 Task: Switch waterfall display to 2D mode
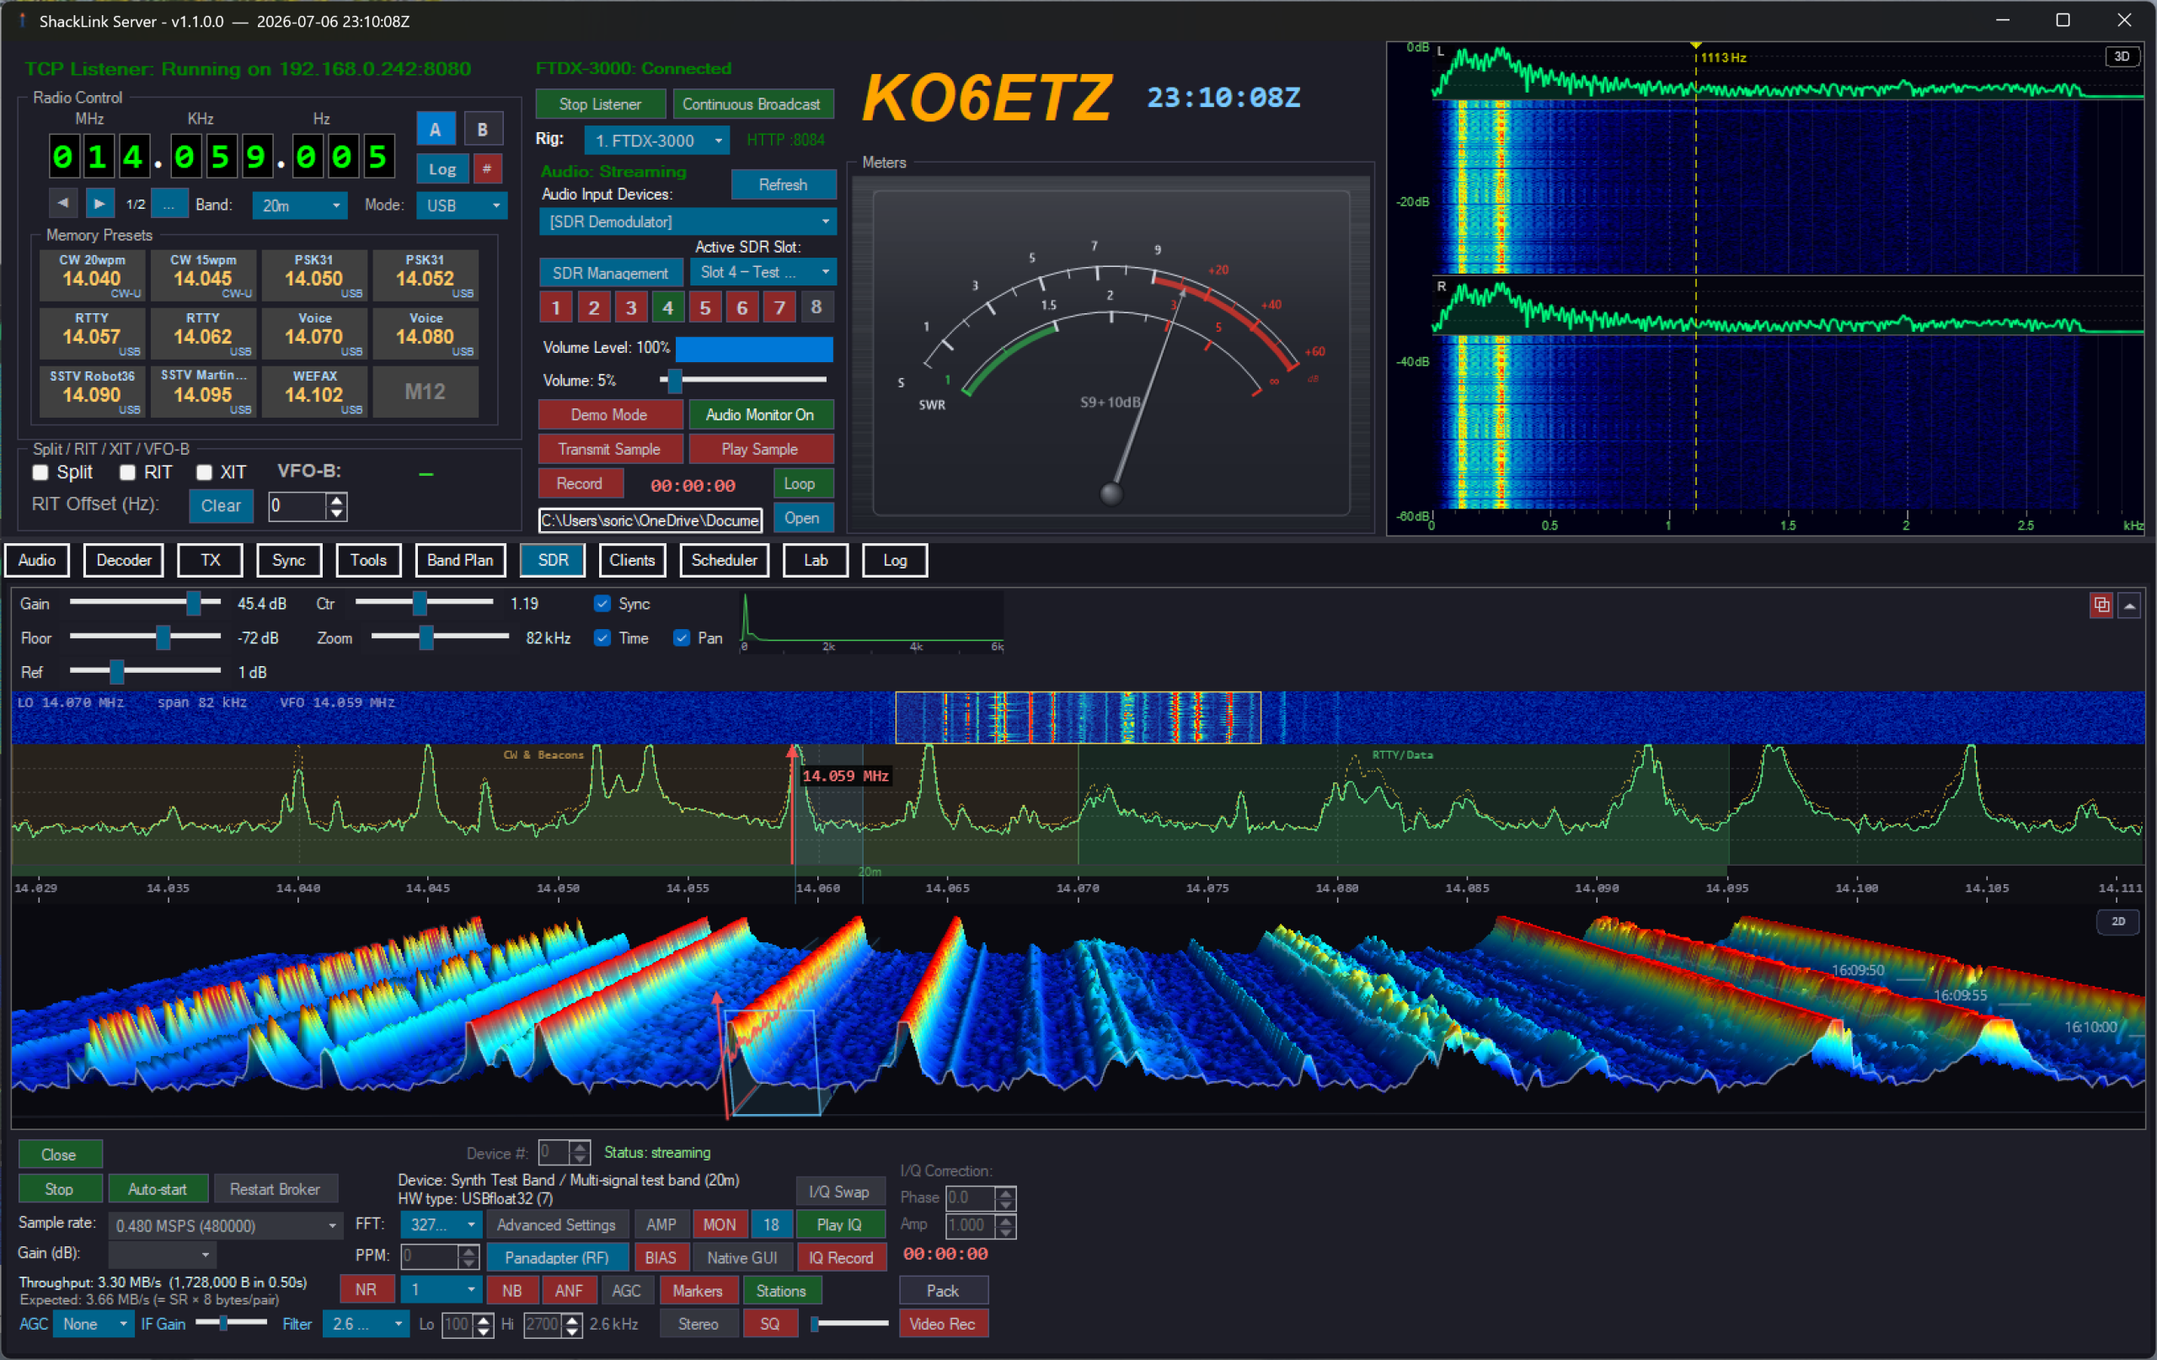(x=2117, y=921)
